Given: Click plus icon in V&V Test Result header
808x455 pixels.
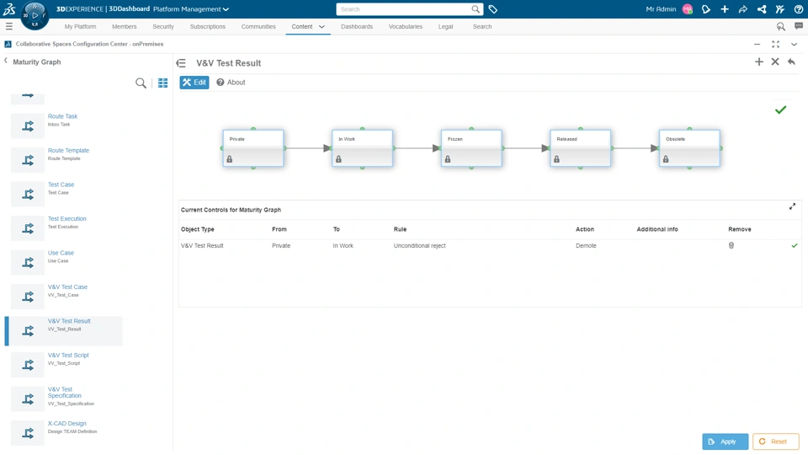Looking at the screenshot, I should pos(758,62).
